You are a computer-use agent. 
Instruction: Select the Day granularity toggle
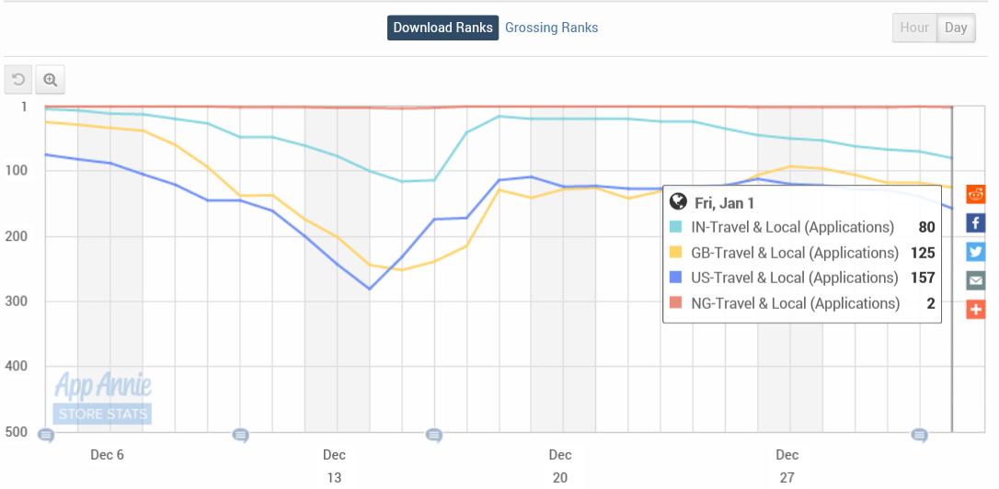pos(956,28)
